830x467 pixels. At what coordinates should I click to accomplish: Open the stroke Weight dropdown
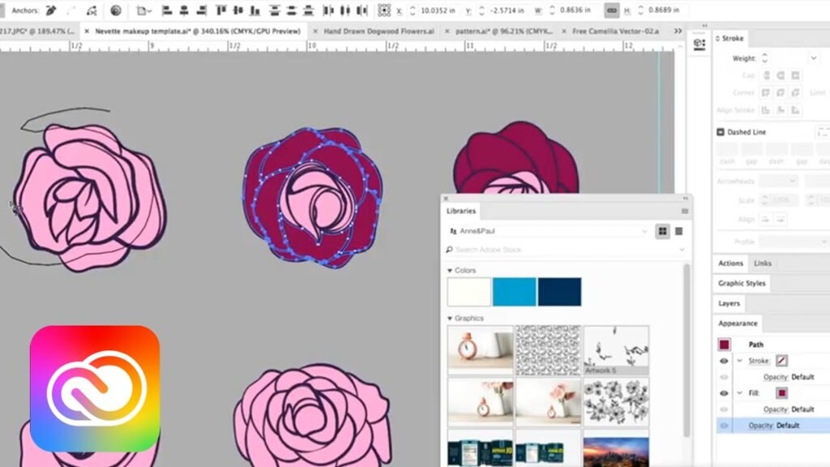click(x=813, y=58)
